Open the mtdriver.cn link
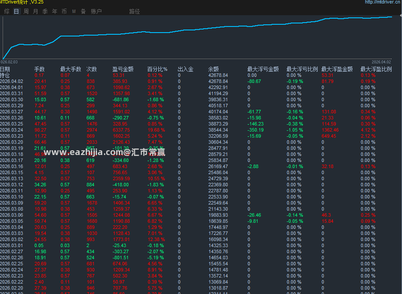 point(383,2)
